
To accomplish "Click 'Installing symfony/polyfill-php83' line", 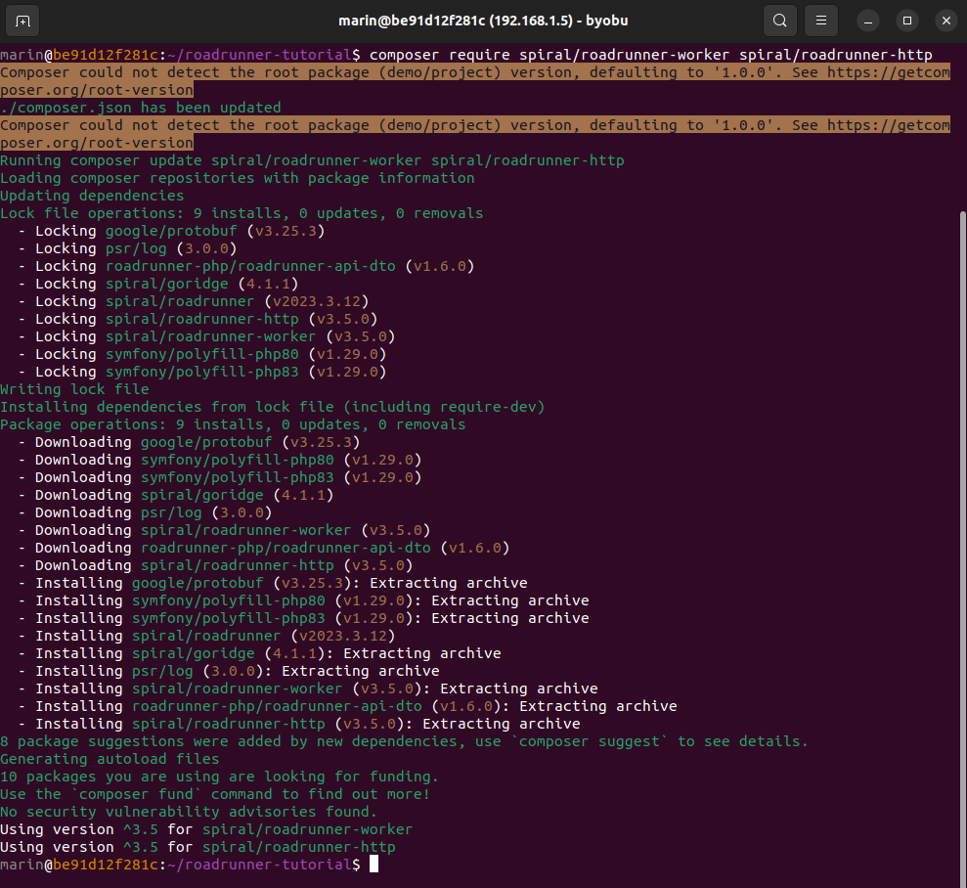I will (303, 618).
